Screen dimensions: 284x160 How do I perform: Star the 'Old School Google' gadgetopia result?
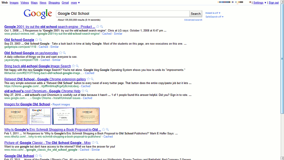pos(36,39)
